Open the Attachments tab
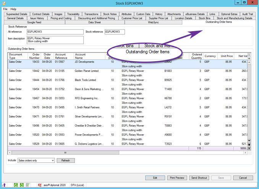The width and height of the screenshot is (259, 189). 174,14
